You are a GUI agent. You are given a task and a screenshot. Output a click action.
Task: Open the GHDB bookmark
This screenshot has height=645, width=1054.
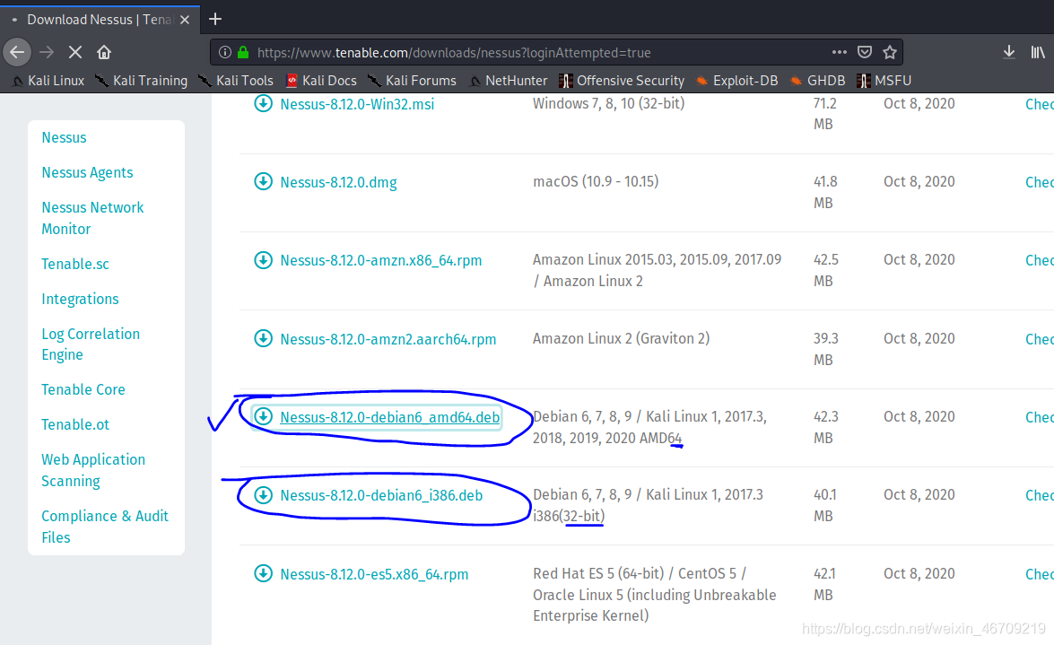pos(817,81)
